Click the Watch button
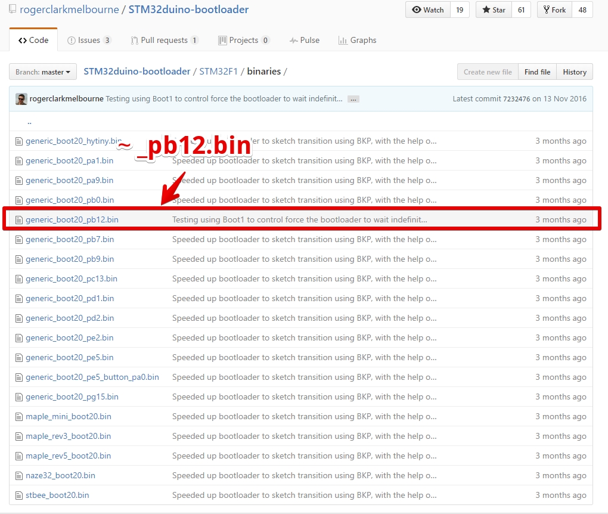This screenshot has height=514, width=608. click(428, 10)
